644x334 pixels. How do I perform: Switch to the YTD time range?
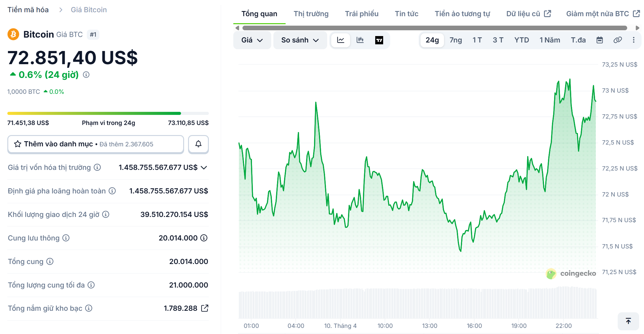(x=521, y=40)
